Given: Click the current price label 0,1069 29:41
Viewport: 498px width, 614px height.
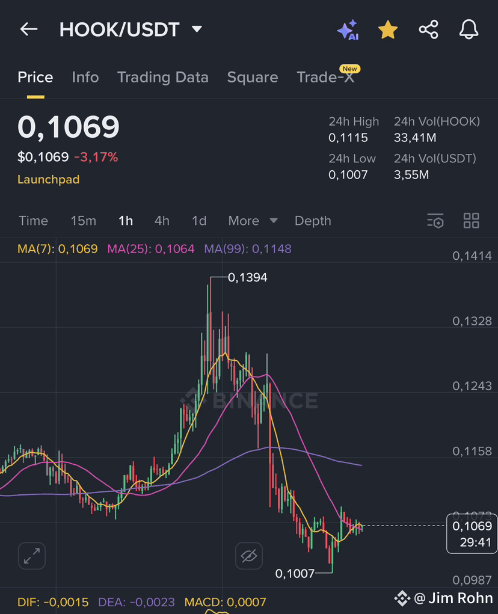Looking at the screenshot, I should [x=472, y=534].
